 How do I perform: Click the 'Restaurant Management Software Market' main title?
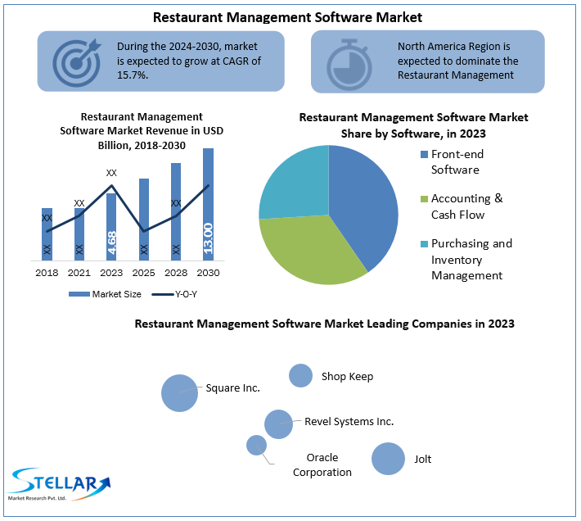pyautogui.click(x=287, y=17)
